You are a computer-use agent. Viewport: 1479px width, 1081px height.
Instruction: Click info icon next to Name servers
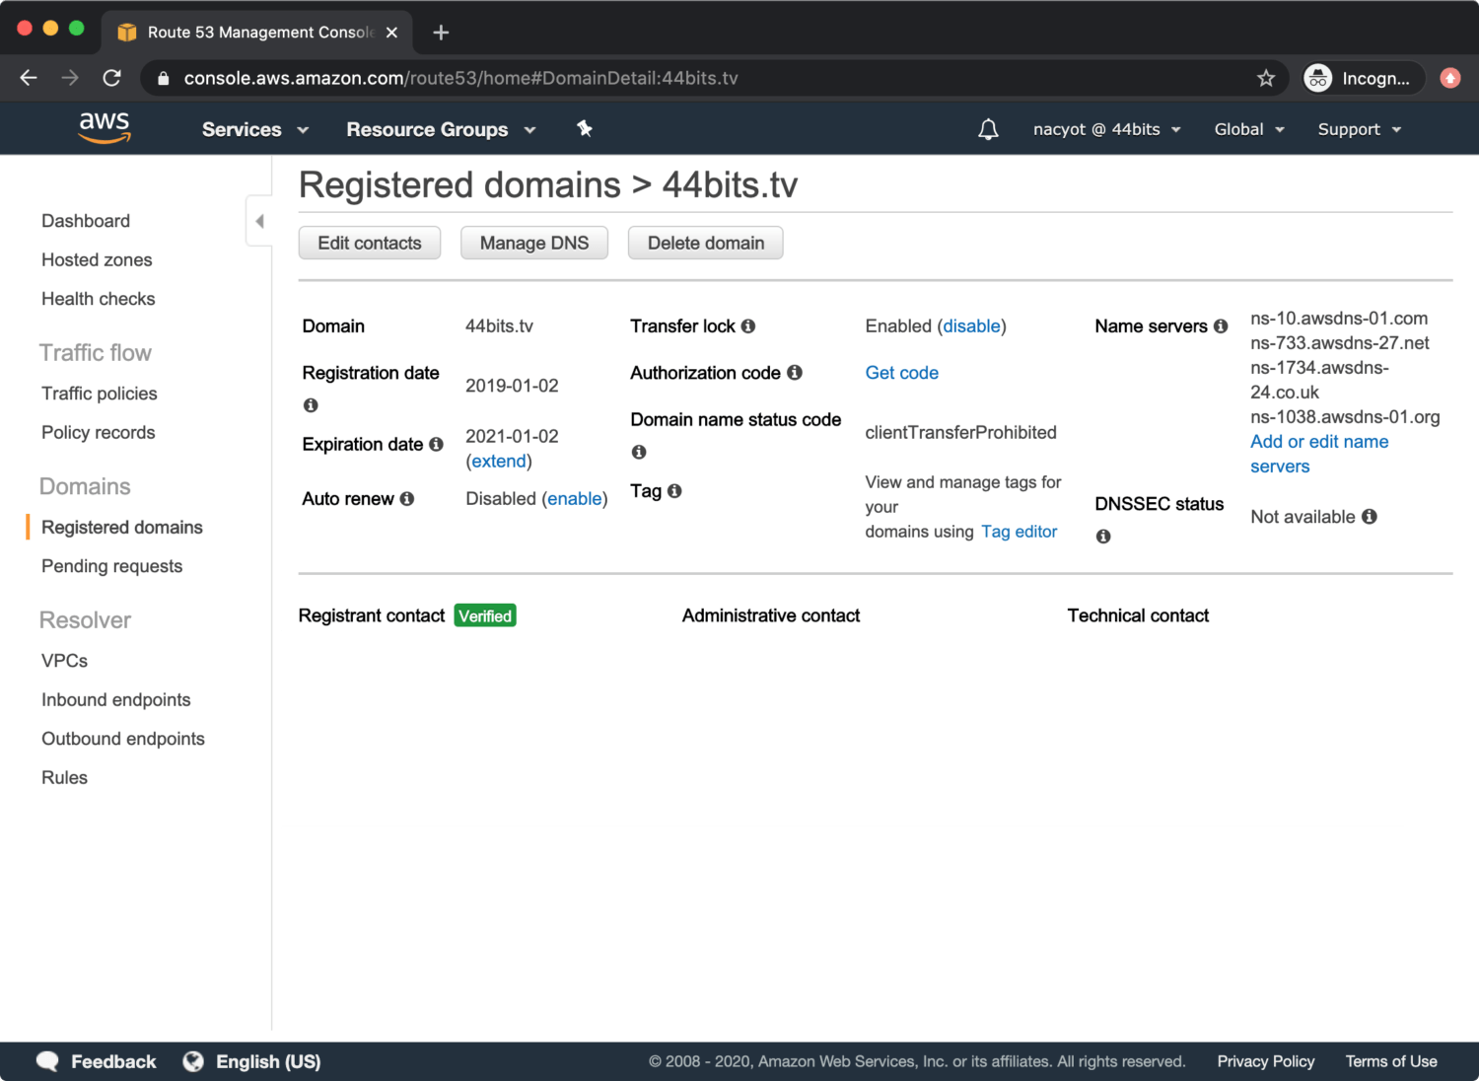click(x=1221, y=326)
